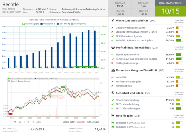The width and height of the screenshot is (186, 134).
Task: Click the shield icon beside Sicherheit und Bilanz
Action: 113,93
